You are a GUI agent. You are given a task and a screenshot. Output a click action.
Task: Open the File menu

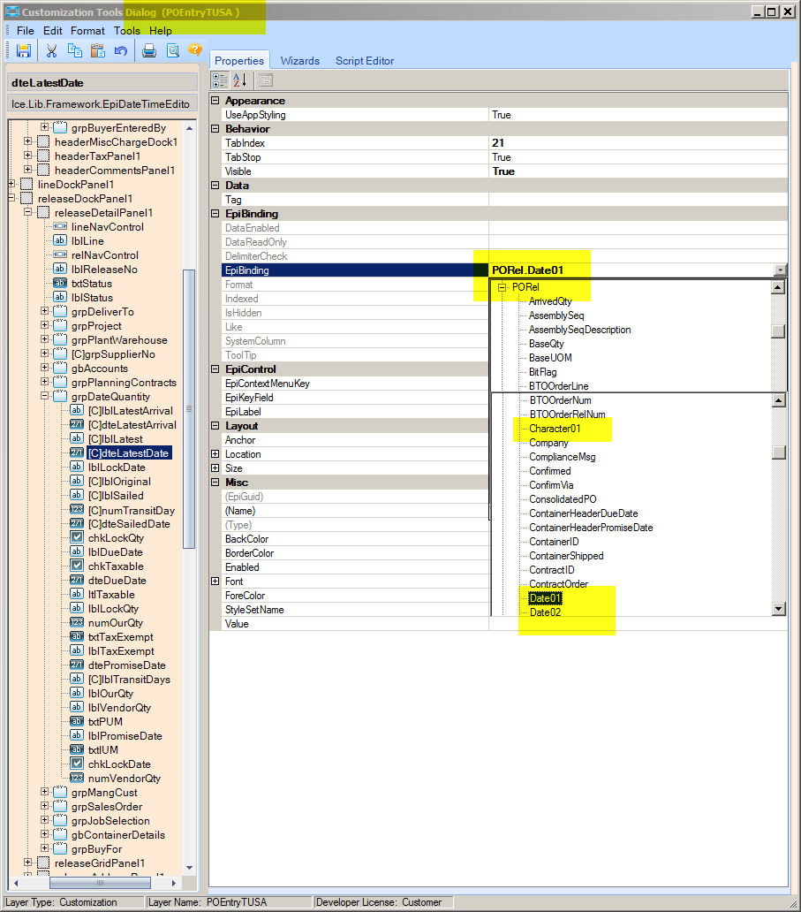(26, 31)
